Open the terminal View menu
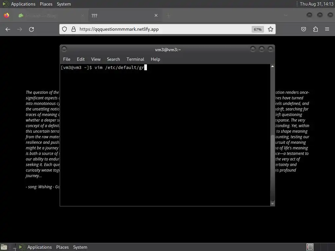 click(x=96, y=59)
